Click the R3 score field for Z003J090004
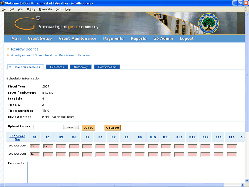Viewport: 249px width, 187px height. pos(61,146)
